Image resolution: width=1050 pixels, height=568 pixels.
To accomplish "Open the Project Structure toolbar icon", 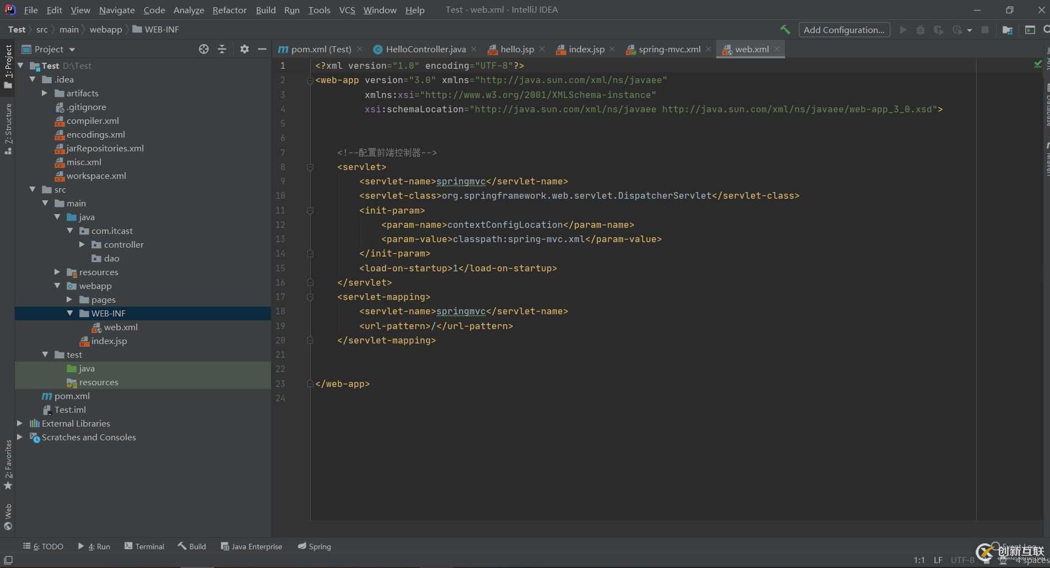I will click(x=1007, y=30).
